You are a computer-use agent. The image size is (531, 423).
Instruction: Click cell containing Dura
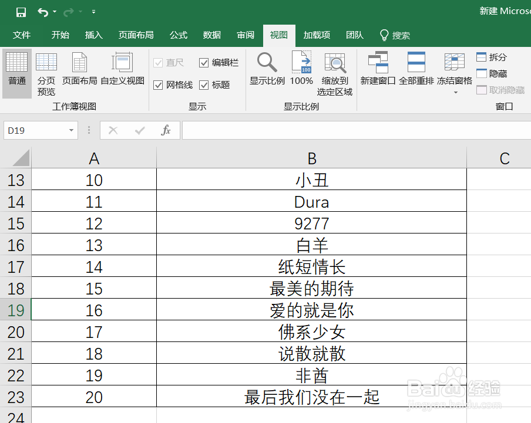click(x=311, y=201)
